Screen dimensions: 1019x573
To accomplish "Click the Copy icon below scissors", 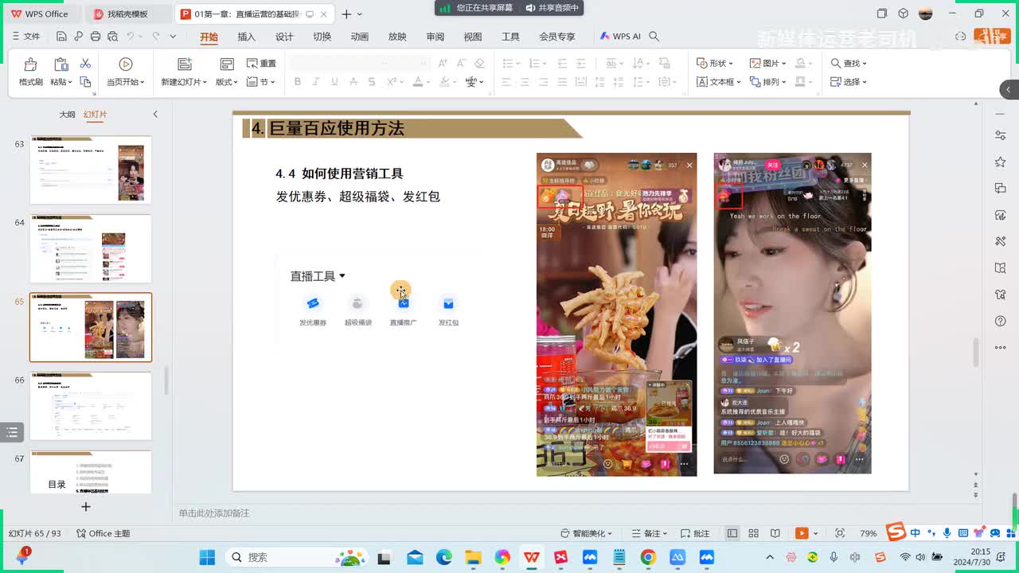I will (85, 81).
